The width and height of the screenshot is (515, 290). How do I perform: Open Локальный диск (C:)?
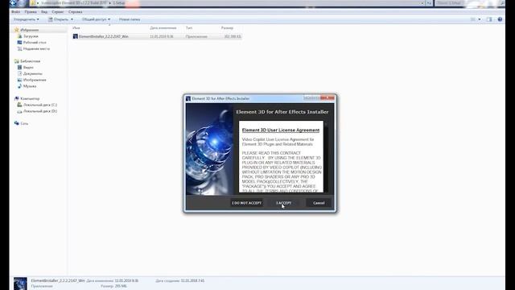pyautogui.click(x=40, y=105)
